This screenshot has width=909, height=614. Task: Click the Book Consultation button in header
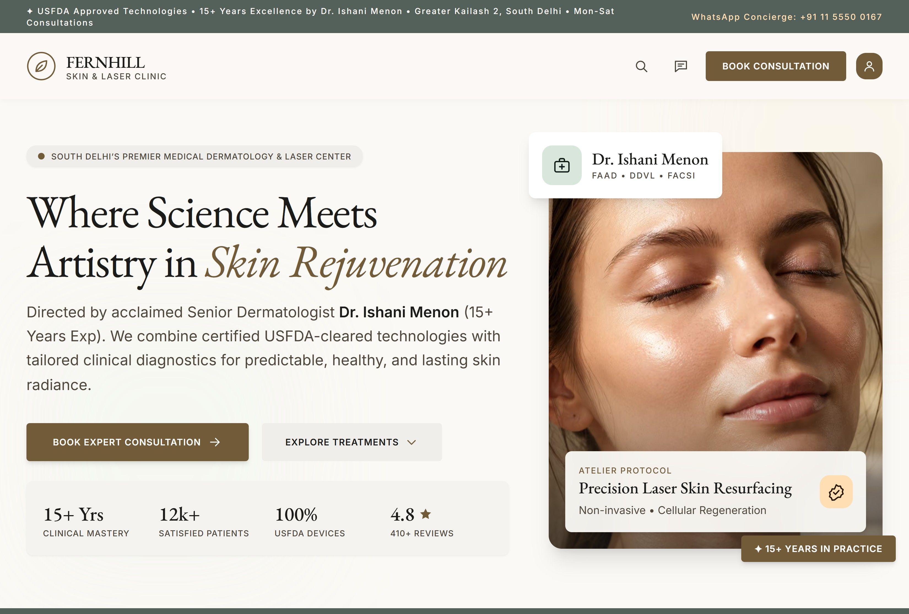pyautogui.click(x=776, y=66)
